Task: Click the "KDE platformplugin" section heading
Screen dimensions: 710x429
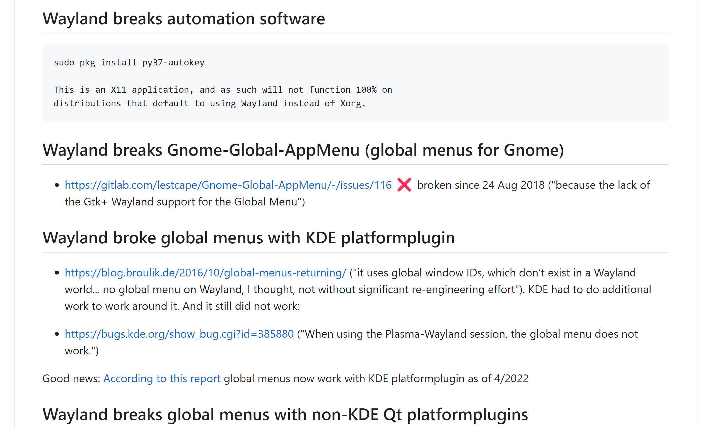Action: pyautogui.click(x=248, y=238)
